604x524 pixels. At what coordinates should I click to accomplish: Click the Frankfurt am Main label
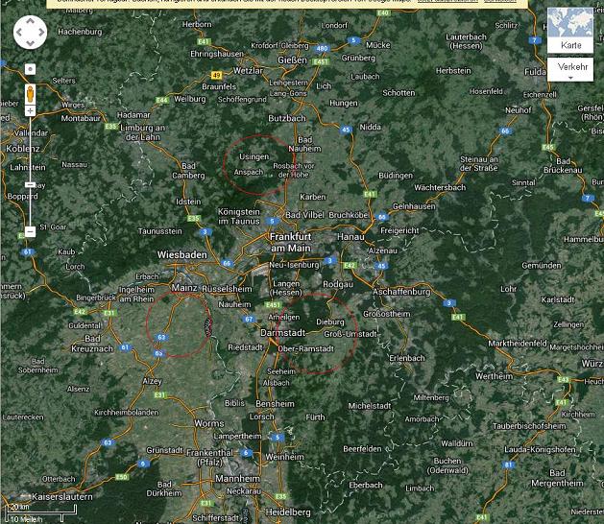pyautogui.click(x=290, y=242)
